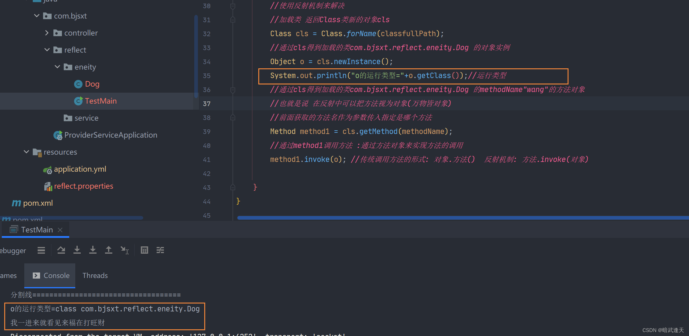Click the Trace Current Stream Chain icon
This screenshot has height=336, width=689.
pyautogui.click(x=160, y=250)
